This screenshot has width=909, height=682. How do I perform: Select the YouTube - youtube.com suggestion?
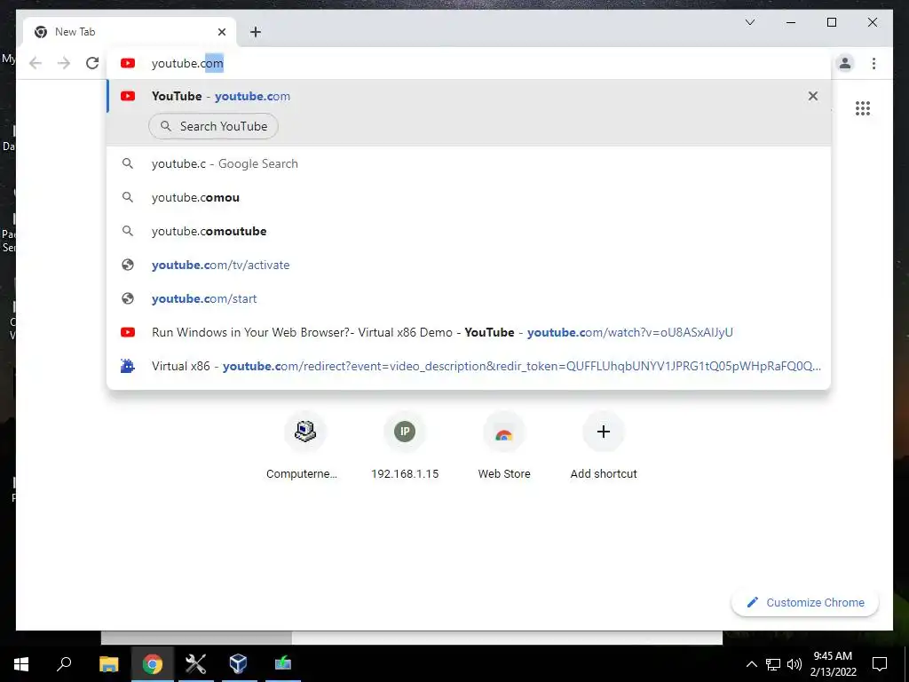(x=469, y=96)
